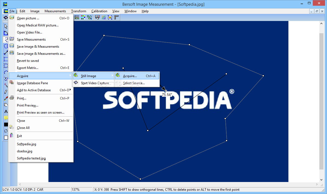This screenshot has width=327, height=194.
Task: Open the Window menu
Action: click(131, 11)
